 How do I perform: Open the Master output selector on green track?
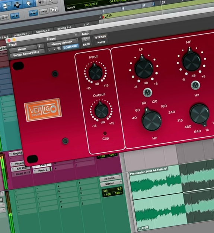pos(110,184)
